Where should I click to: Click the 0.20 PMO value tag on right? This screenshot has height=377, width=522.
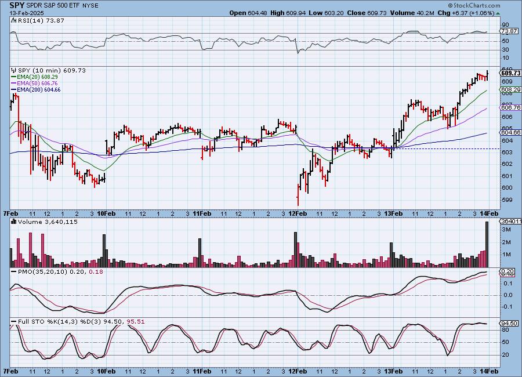coord(508,271)
